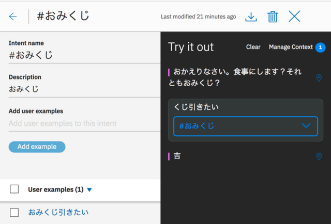Click the Try it out heading
This screenshot has width=331, height=224.
coord(191,47)
